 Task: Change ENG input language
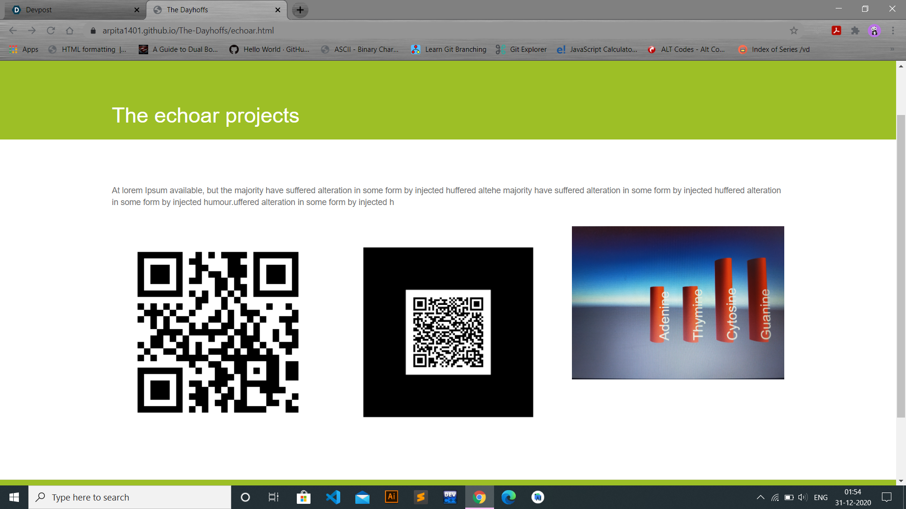pyautogui.click(x=821, y=497)
